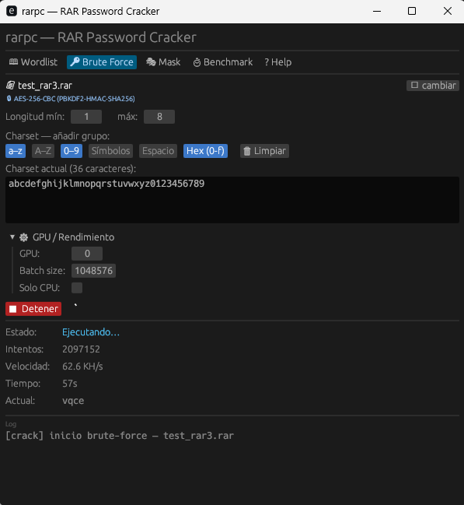The height and width of the screenshot is (505, 464).
Task: Click the test_rar3.rar file icon
Action: click(x=10, y=86)
